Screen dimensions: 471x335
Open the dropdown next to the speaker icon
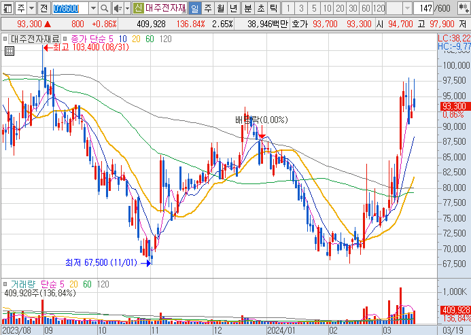127,8
